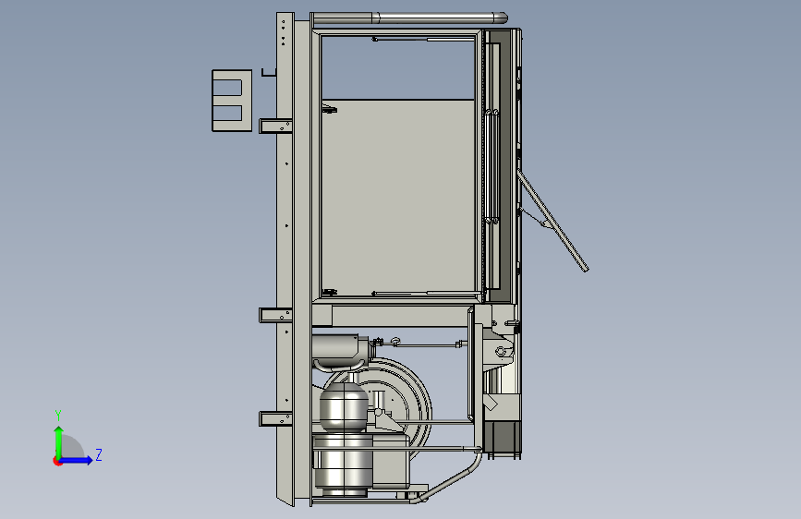Screen dimensions: 801x519
Task: Click the red X axis ball at triad origin
Action: 57,462
